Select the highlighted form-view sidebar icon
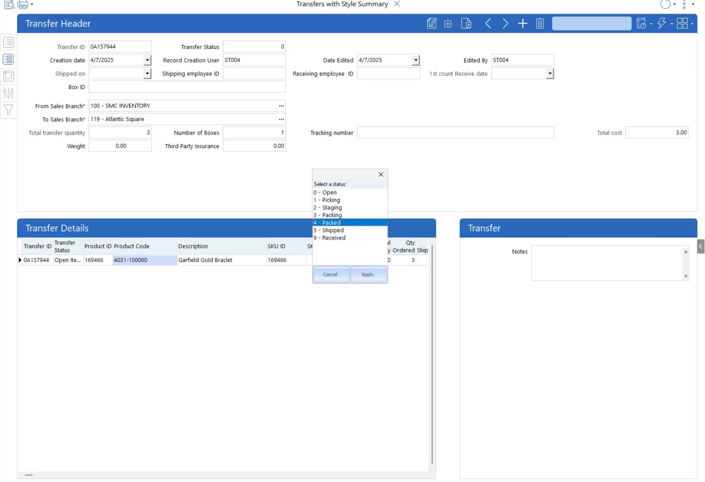The image size is (705, 482). [x=9, y=59]
